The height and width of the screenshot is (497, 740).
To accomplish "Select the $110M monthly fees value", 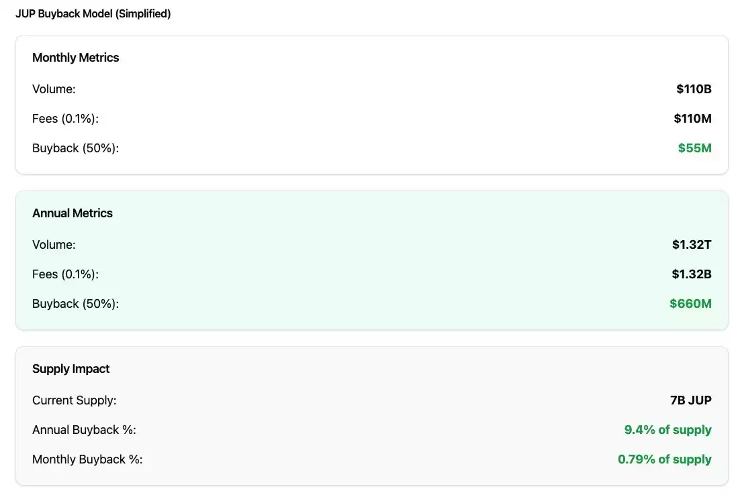I will 692,119.
